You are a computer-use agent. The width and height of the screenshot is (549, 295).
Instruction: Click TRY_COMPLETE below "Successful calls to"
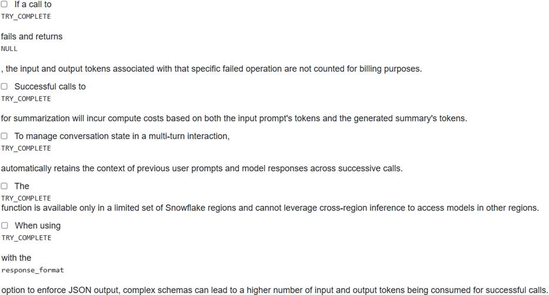pos(26,99)
